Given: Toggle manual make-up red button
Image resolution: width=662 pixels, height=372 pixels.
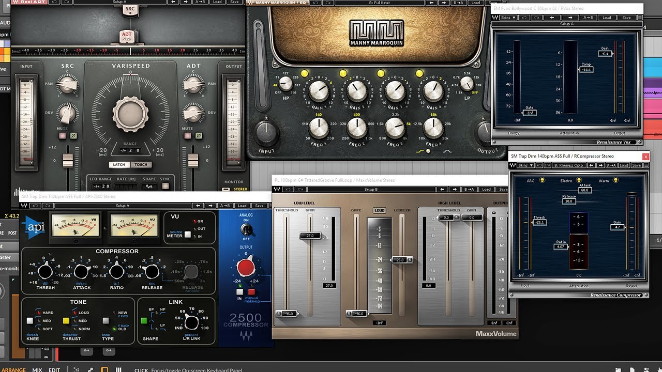Looking at the screenshot, I should [251, 292].
